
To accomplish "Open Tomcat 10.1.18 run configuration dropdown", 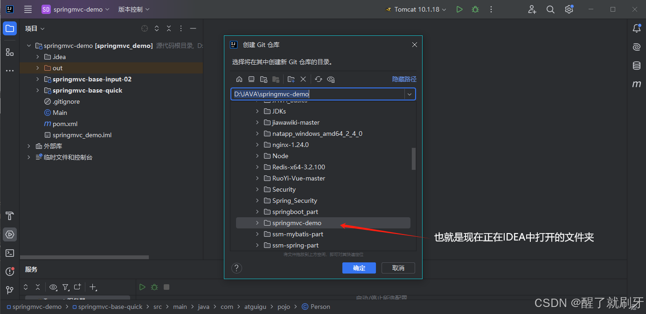I will coord(416,9).
